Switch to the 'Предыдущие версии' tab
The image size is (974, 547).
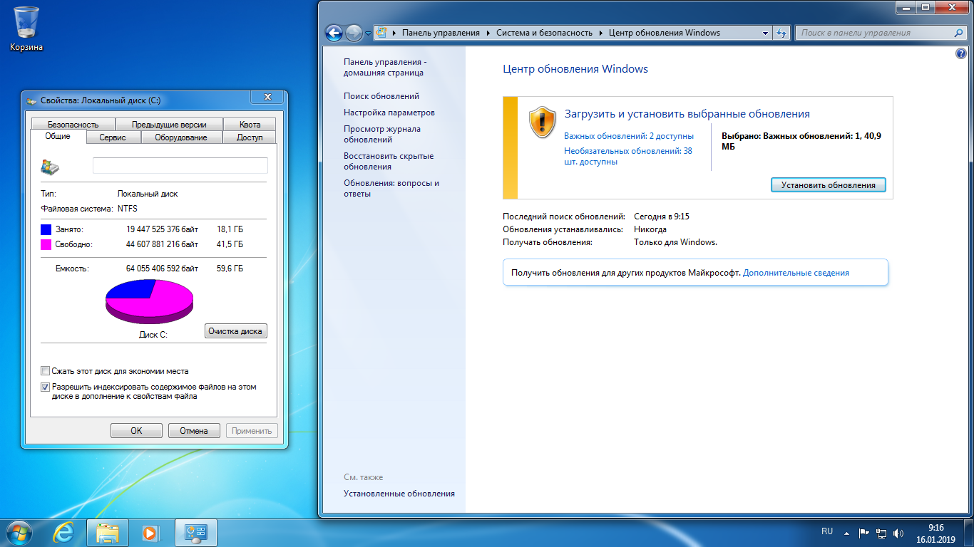click(169, 124)
